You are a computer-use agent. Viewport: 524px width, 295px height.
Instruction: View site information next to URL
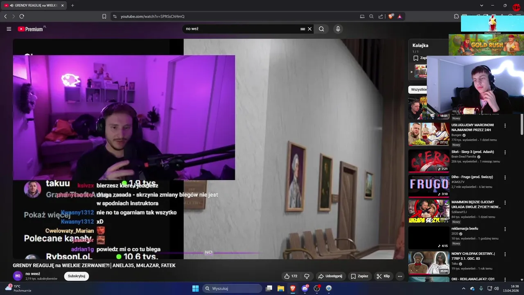point(115,16)
